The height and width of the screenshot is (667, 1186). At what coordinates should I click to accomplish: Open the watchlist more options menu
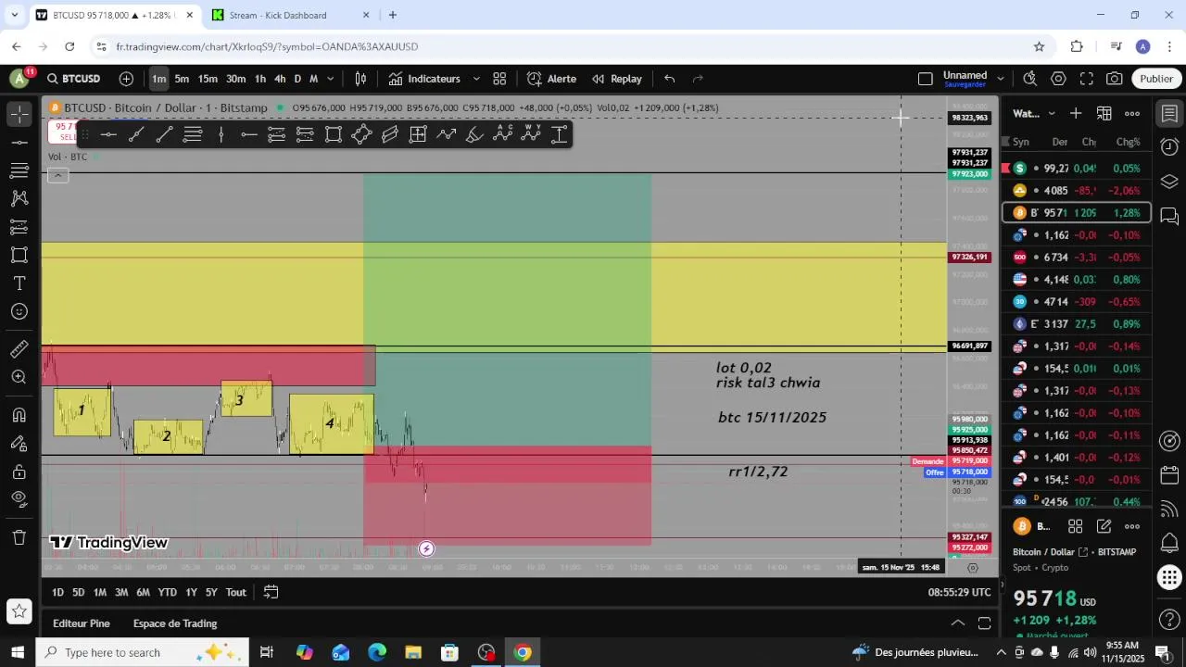[x=1132, y=114]
